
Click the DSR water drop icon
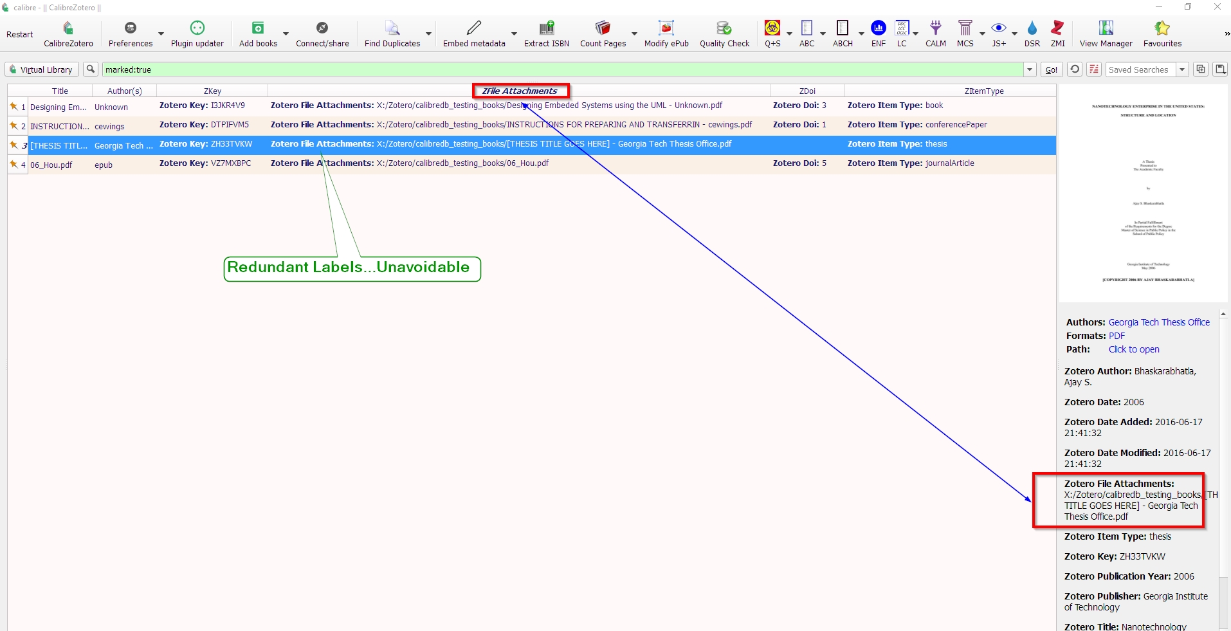point(1032,28)
